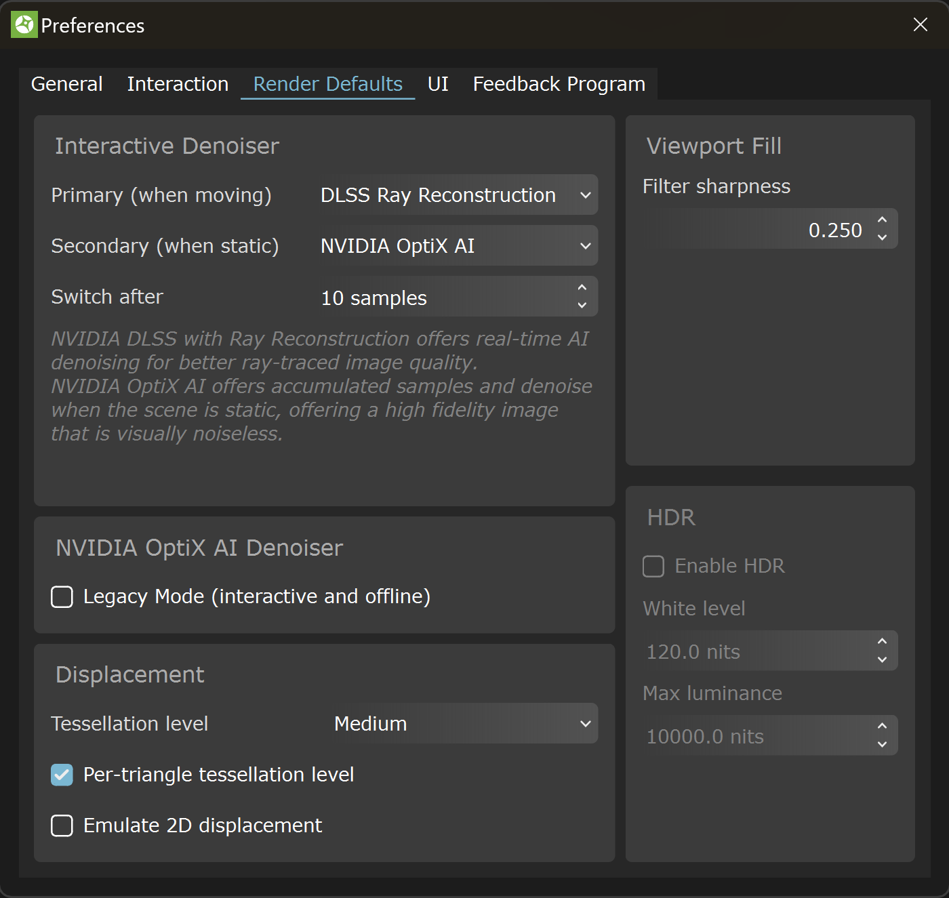This screenshot has height=898, width=949.
Task: Click the Filter sharpness label
Action: pos(716,186)
